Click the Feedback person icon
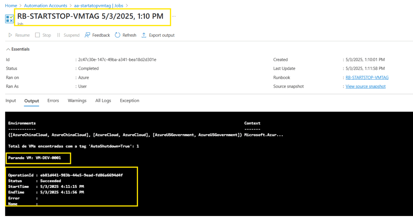This screenshot has height=218, width=413. [87, 35]
